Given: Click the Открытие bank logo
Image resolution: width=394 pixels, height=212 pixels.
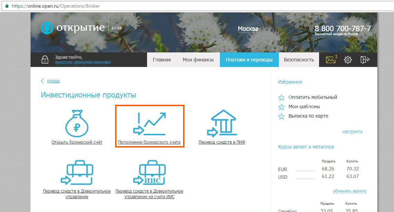Looking at the screenshot, I should [x=73, y=28].
